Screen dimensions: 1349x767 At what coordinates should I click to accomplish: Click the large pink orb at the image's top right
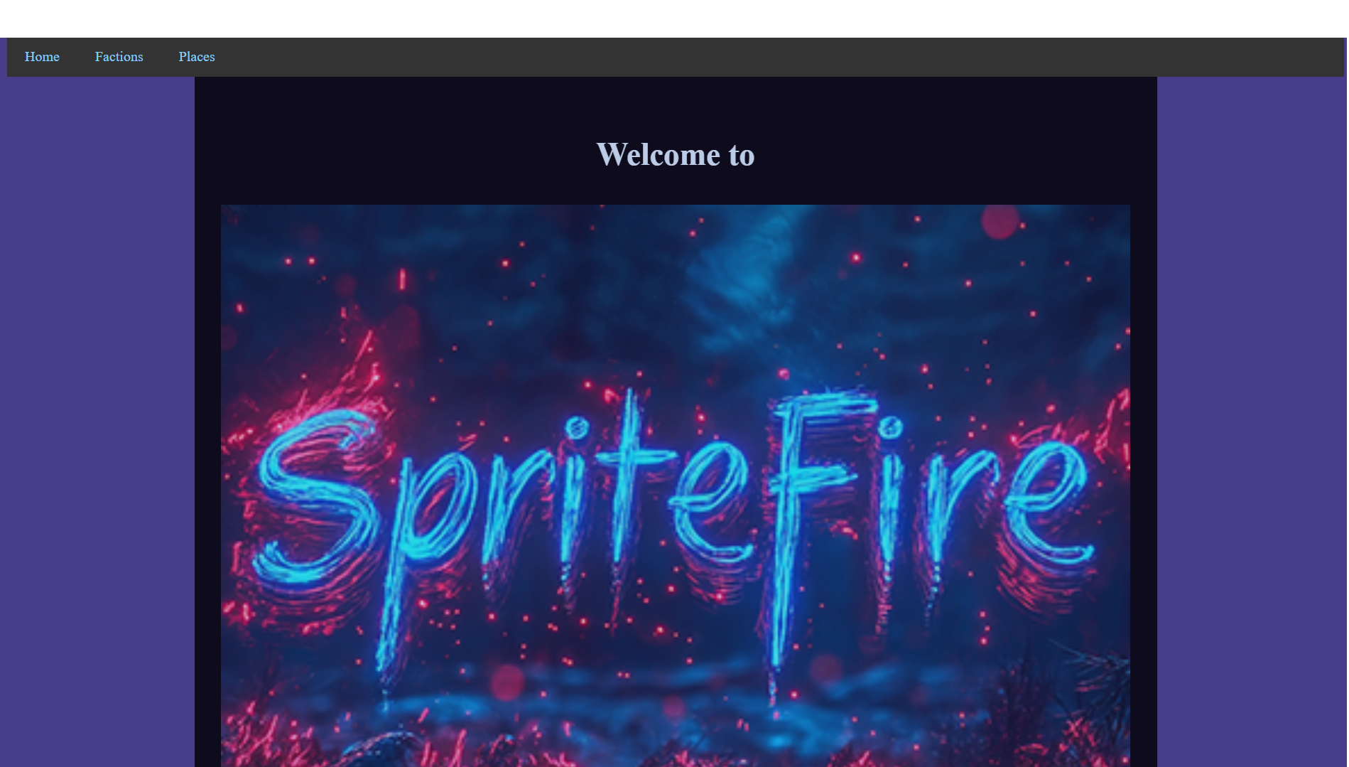1000,220
